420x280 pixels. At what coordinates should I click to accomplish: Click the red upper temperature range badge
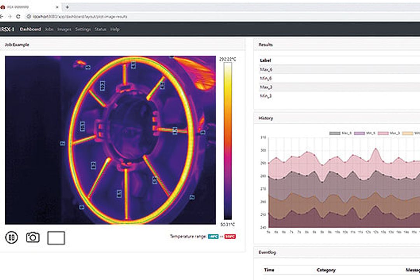coord(230,236)
